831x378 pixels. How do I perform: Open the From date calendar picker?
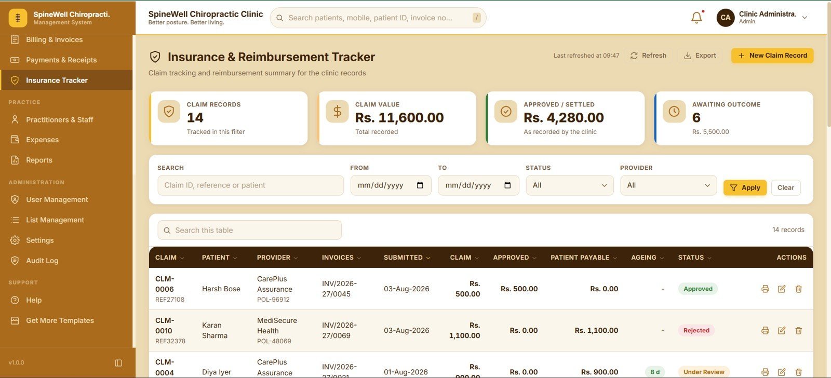coord(420,185)
